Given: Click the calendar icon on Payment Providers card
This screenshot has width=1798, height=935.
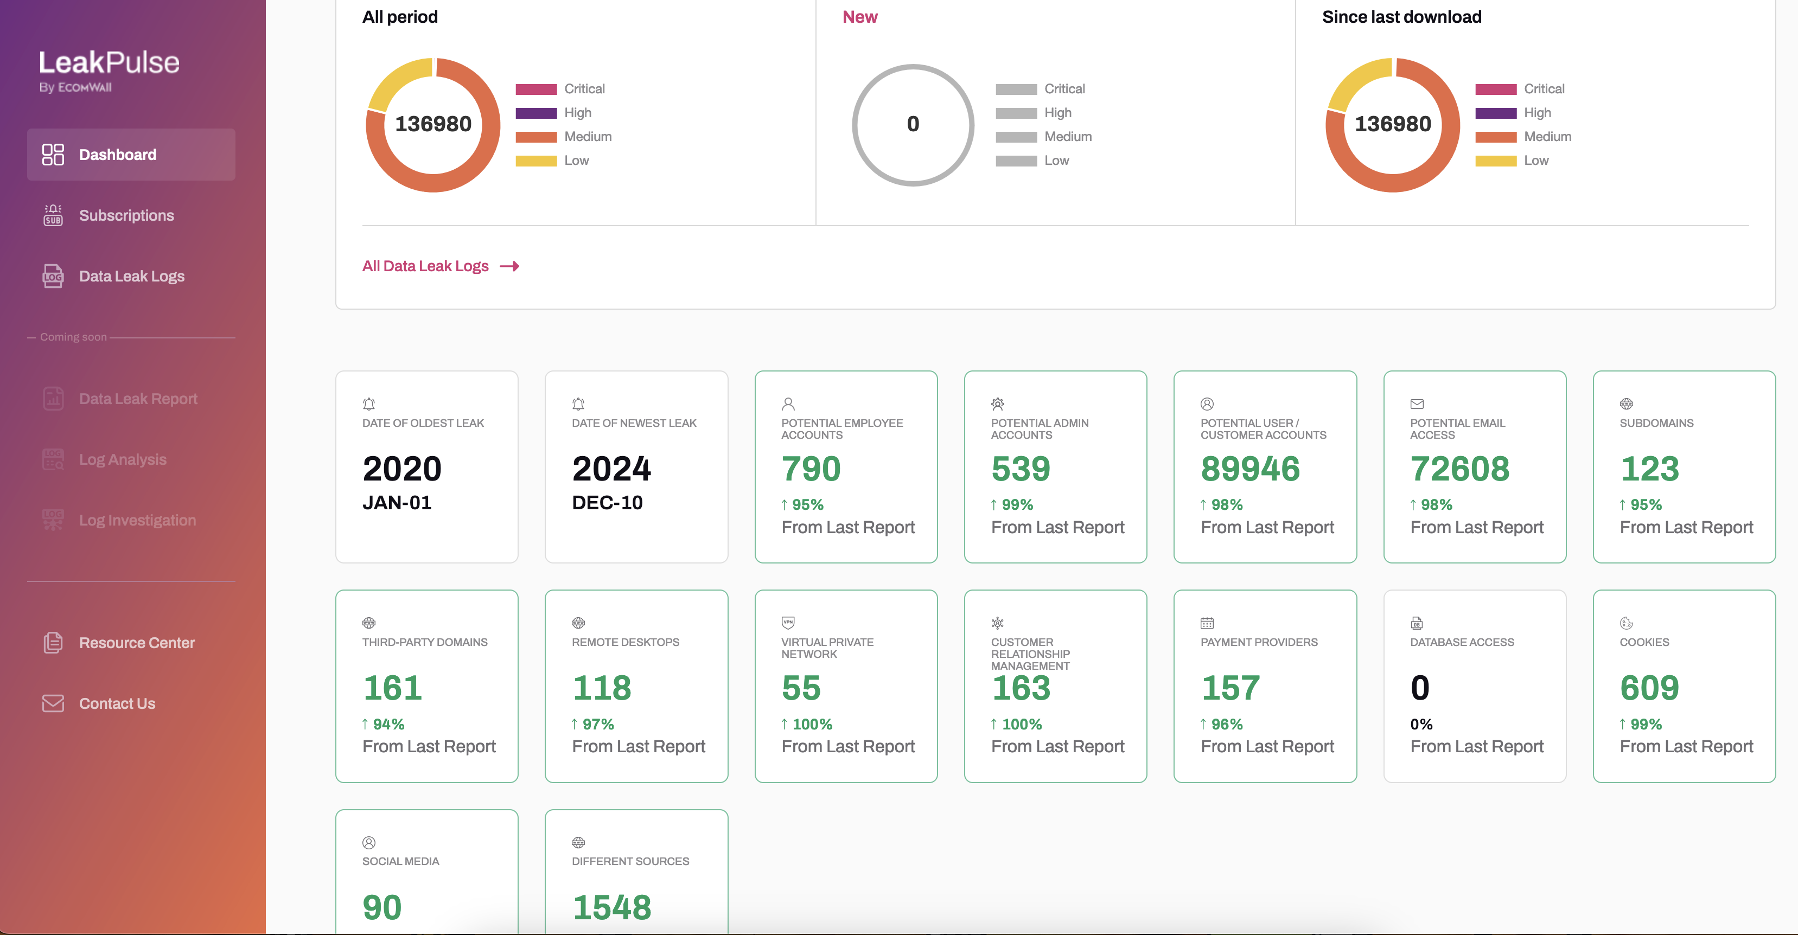Looking at the screenshot, I should tap(1207, 623).
